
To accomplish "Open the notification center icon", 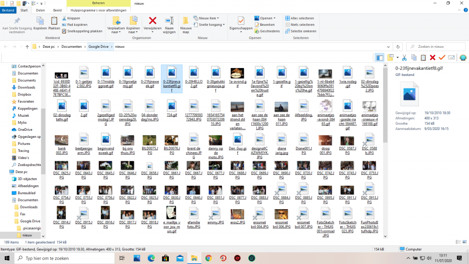I will coord(460,258).
